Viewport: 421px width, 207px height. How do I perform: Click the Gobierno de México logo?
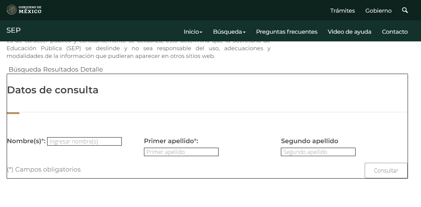pos(24,9)
